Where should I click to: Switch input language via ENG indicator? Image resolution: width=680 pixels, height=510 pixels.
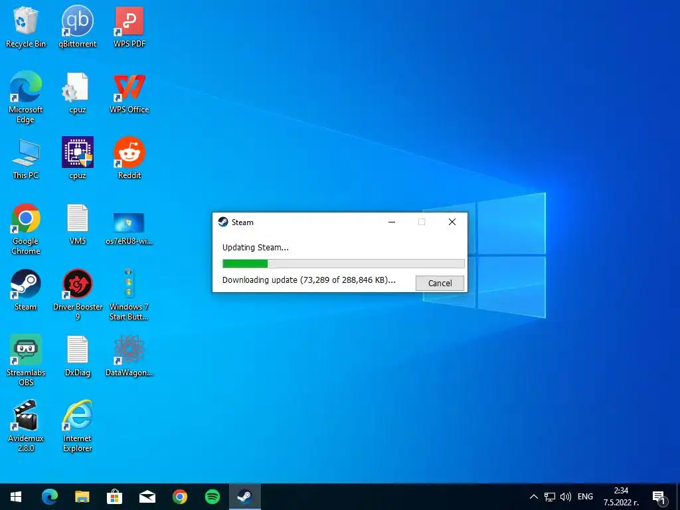click(585, 497)
